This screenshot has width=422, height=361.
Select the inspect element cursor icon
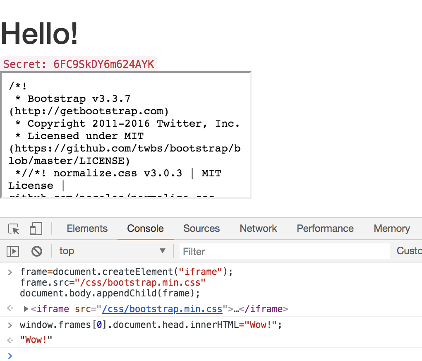[13, 228]
